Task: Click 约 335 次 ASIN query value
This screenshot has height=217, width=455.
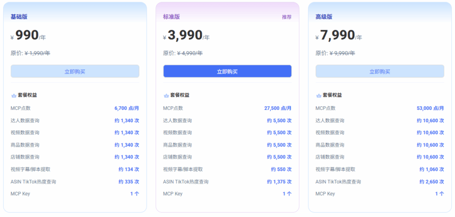Action: [129, 182]
